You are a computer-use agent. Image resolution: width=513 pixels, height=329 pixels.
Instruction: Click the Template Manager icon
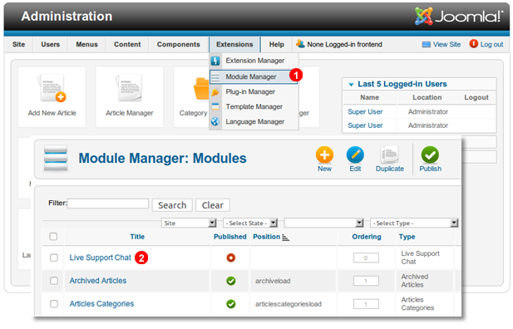(215, 106)
